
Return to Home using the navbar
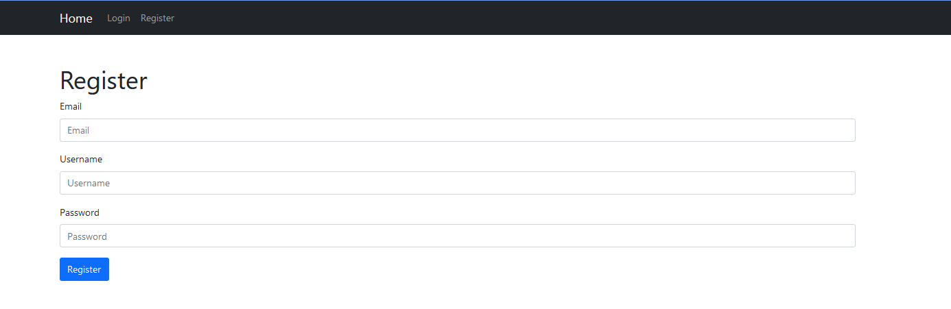[x=75, y=18]
